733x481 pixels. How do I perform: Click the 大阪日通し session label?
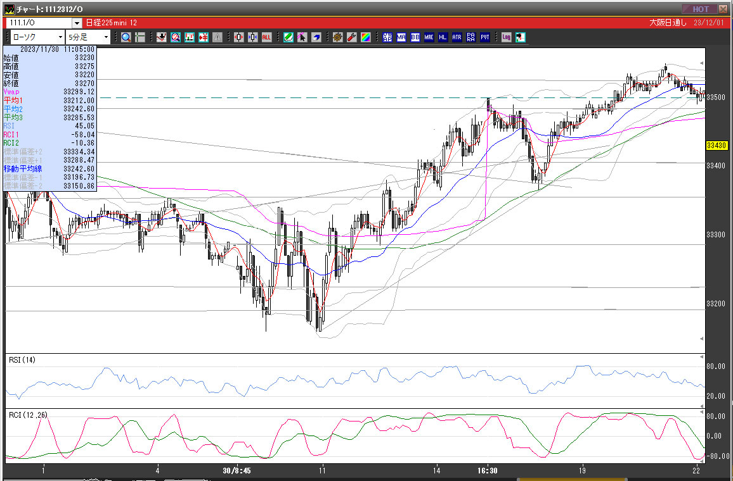[668, 22]
